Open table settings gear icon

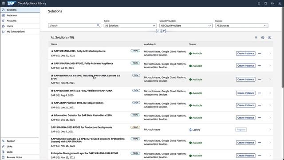263,37
